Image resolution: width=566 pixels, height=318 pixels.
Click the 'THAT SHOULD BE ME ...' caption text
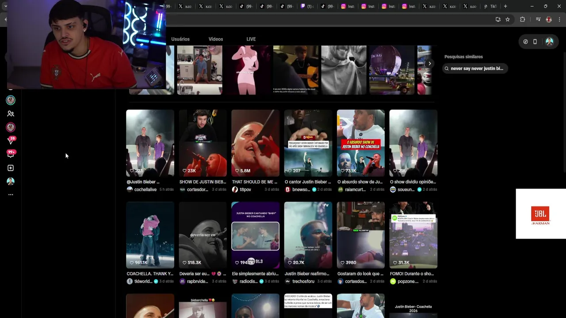(255, 182)
